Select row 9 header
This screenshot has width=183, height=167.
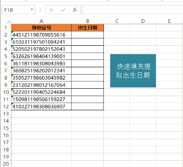point(6,85)
